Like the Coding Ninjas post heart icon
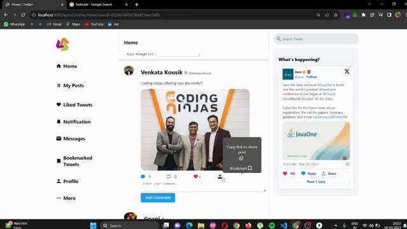This screenshot has width=407, height=229. 196,177
